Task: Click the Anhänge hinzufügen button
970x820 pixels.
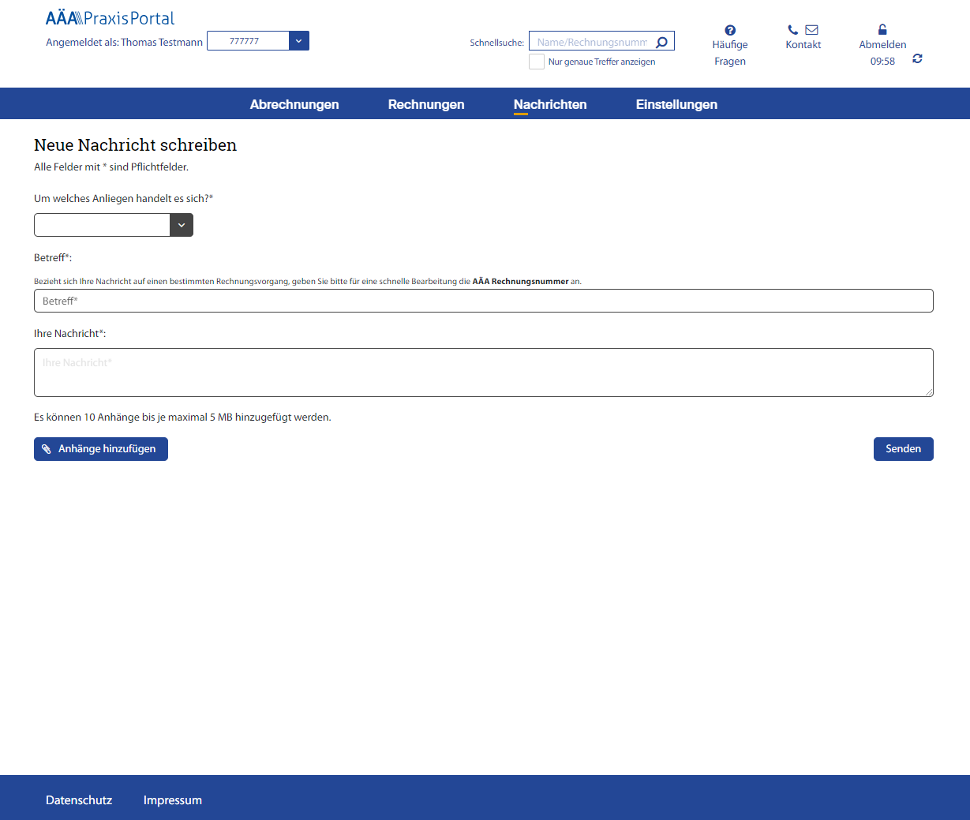Action: point(101,449)
